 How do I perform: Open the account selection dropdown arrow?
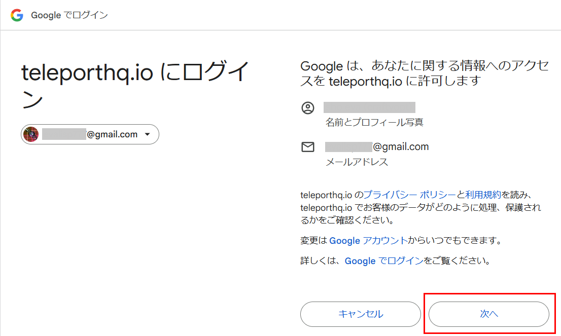tap(147, 134)
